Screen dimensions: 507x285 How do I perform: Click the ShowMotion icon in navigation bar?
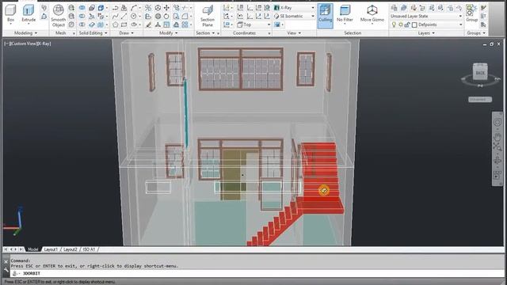coord(497,175)
